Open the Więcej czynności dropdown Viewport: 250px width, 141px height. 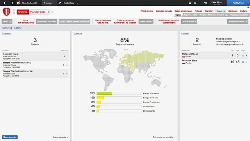coord(238,22)
